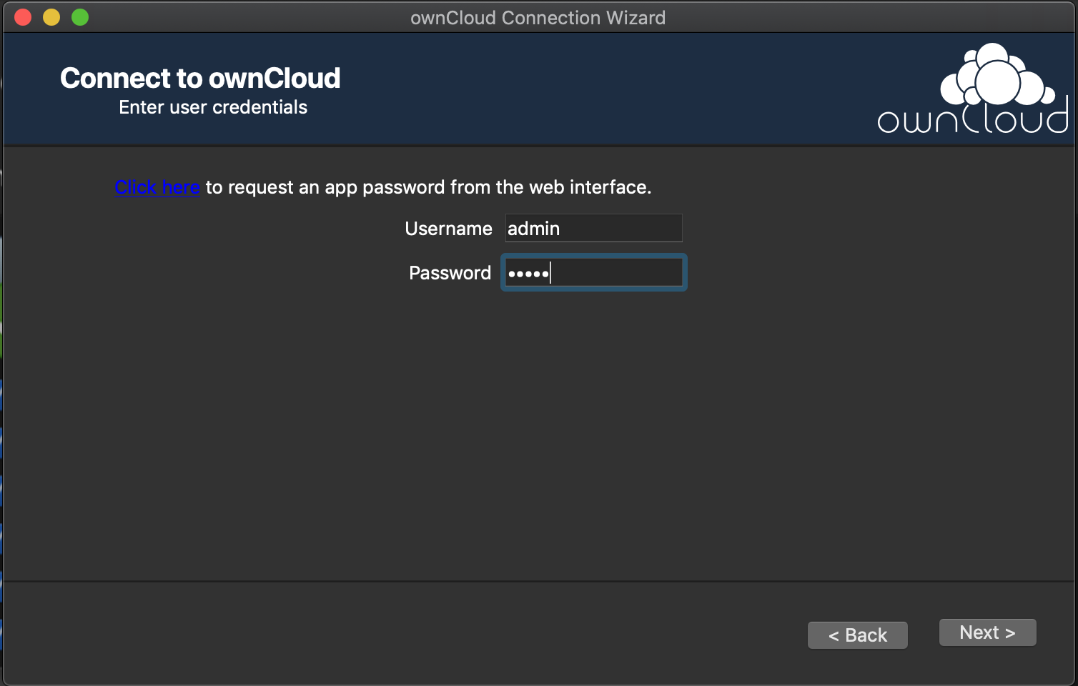Close the ownCloud Connection Wizard window
The image size is (1078, 686).
[23, 17]
